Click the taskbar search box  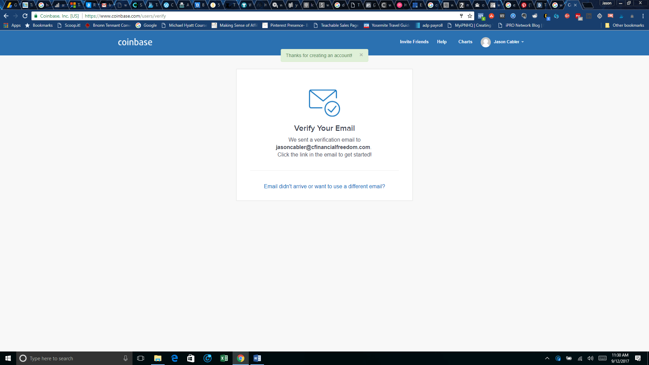click(74, 358)
